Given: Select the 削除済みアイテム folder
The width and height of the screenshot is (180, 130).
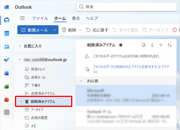Looking at the screenshot, I should tap(44, 101).
